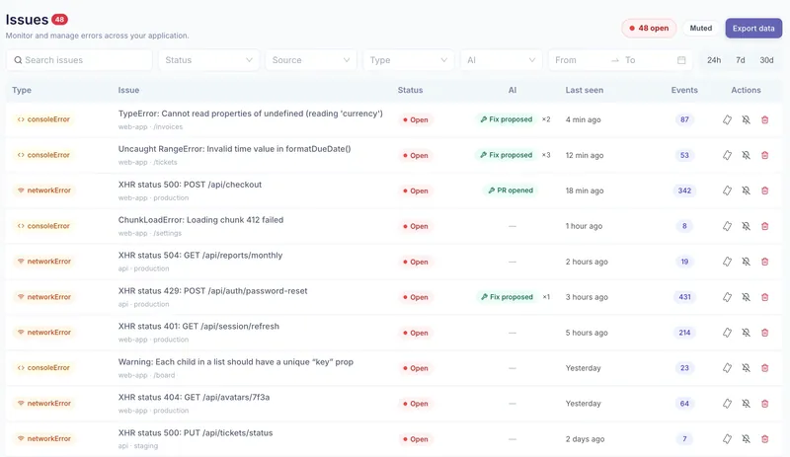Screen dimensions: 790x457
Task: Mute the ChunkLoadError chunk 412 issue
Action: click(747, 226)
